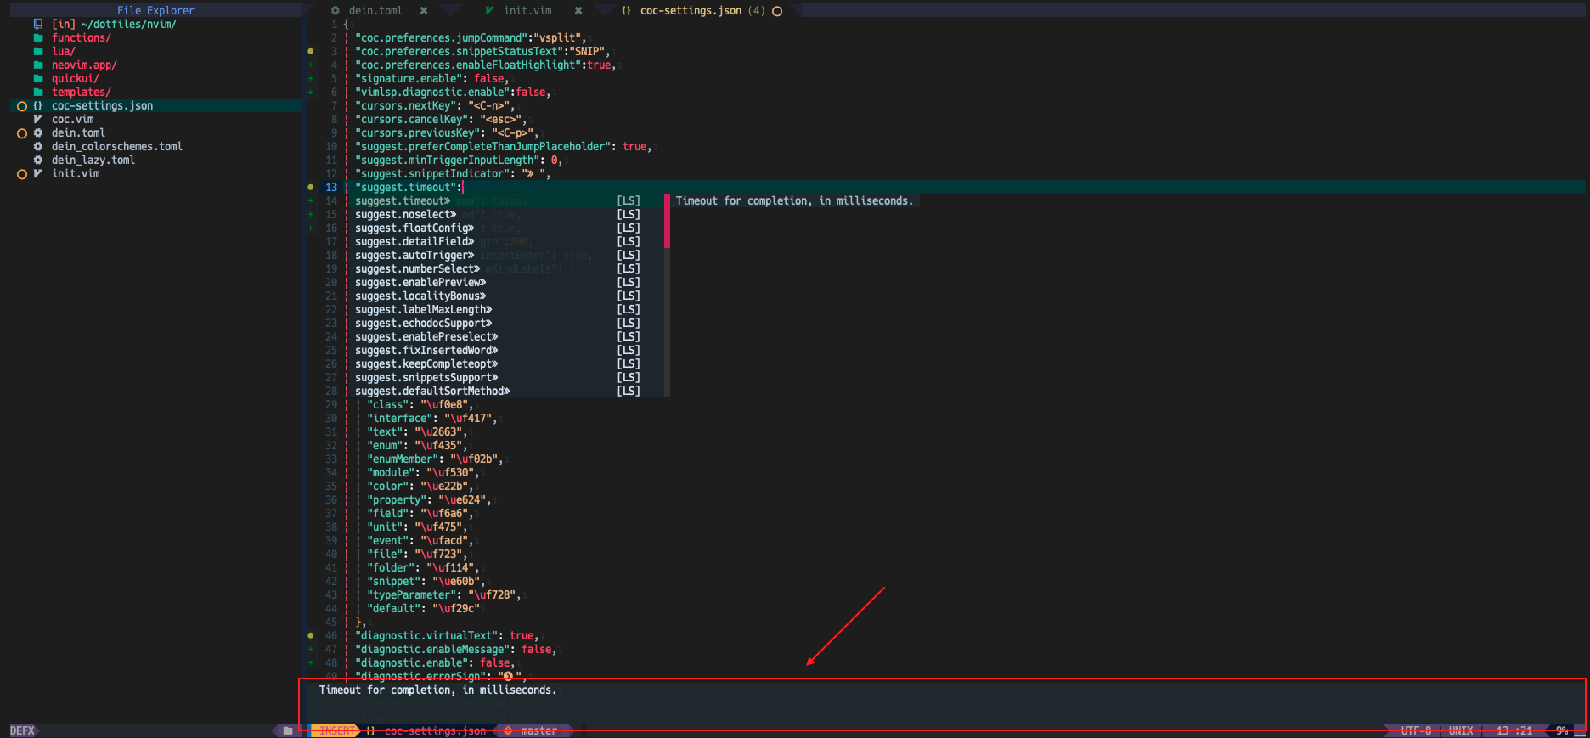The height and width of the screenshot is (738, 1590).
Task: Open init.vim from File Explorer
Action: coord(76,174)
